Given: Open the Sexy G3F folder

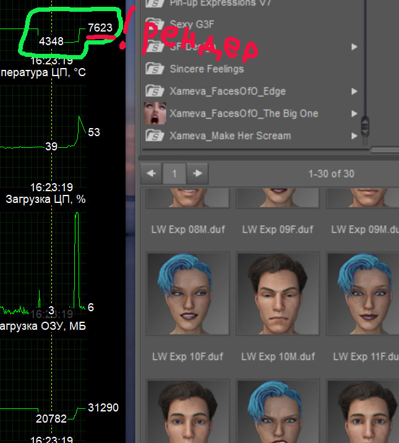Looking at the screenshot, I should pos(192,24).
